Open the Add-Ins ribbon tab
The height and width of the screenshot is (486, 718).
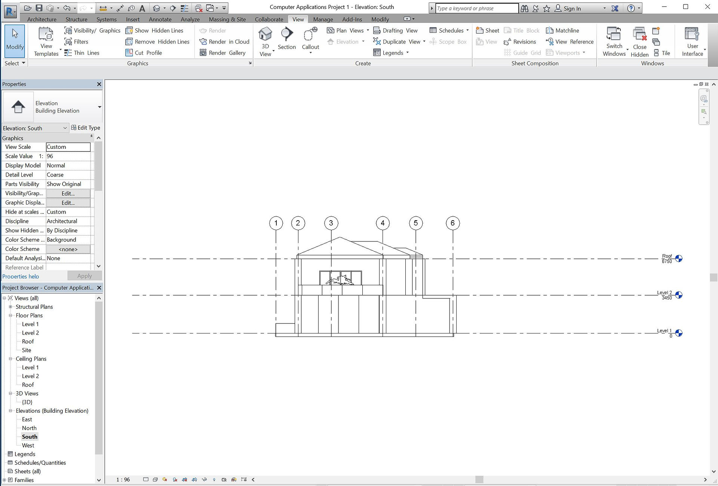352,19
